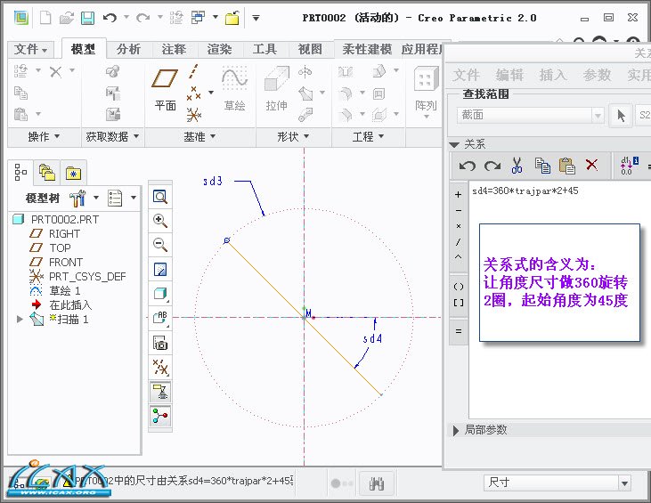Viewport: 651px width, 503px height.
Task: Open the 尺寸 filter dropdown
Action: tap(624, 483)
